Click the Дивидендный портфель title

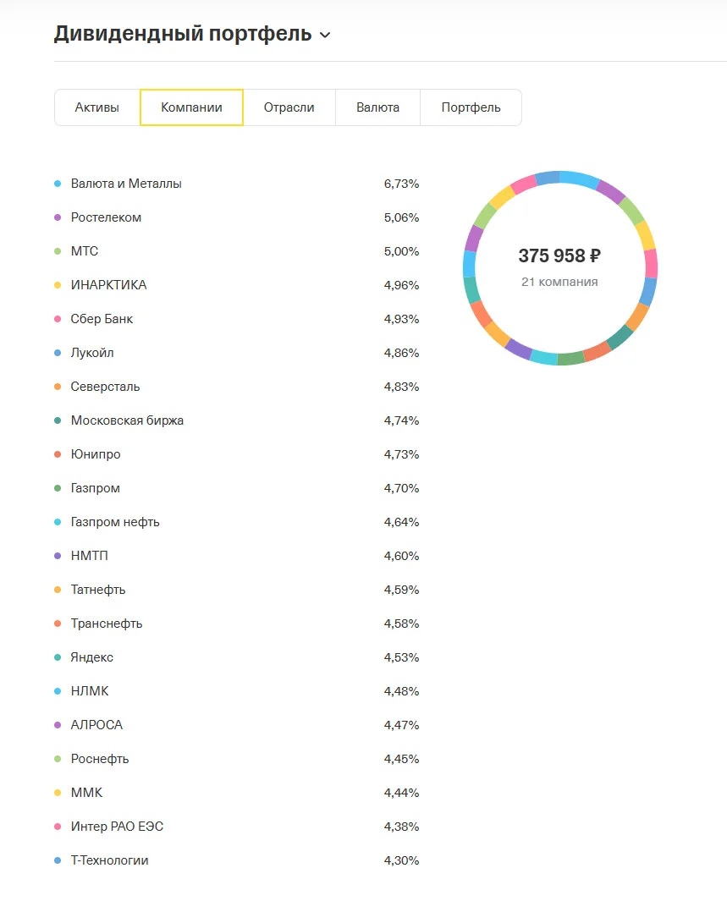183,34
